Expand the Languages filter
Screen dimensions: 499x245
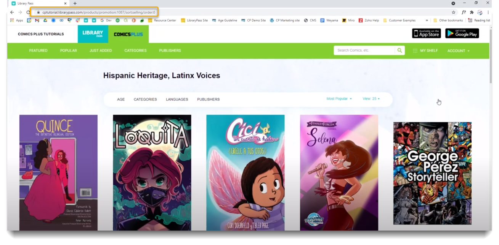coord(177,100)
